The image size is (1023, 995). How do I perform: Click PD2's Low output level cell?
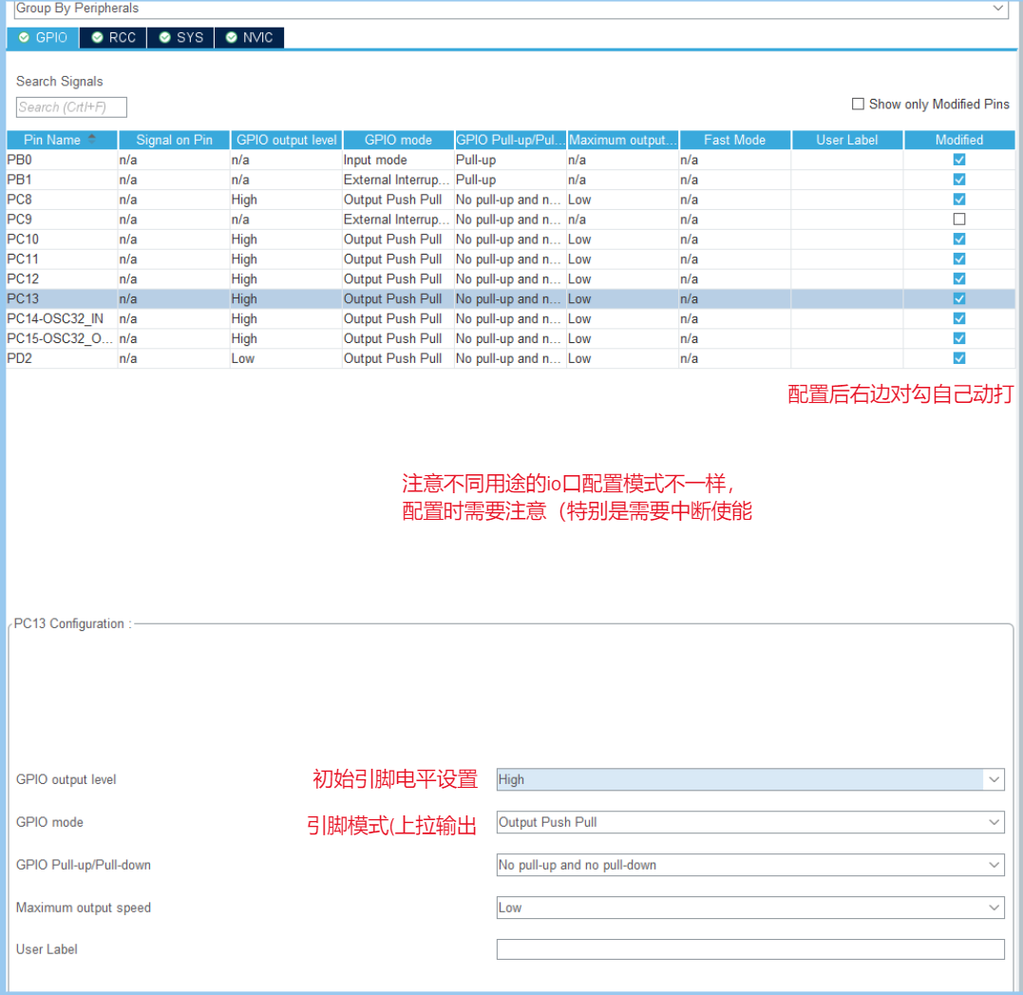[x=286, y=358]
